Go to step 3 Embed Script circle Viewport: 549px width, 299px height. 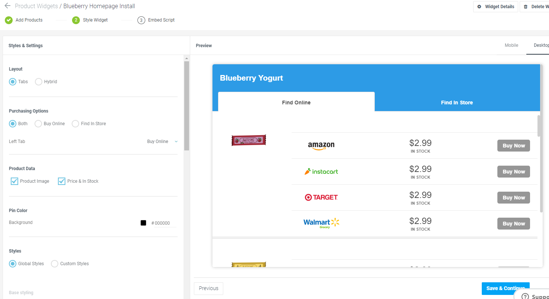(141, 20)
